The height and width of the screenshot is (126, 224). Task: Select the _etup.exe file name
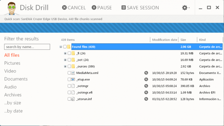click(x=83, y=80)
